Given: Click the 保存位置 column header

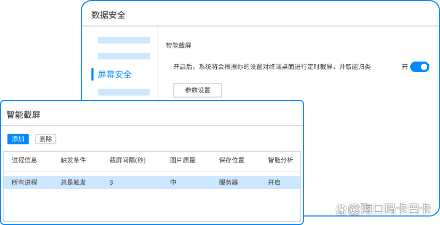Looking at the screenshot, I should coord(232,160).
